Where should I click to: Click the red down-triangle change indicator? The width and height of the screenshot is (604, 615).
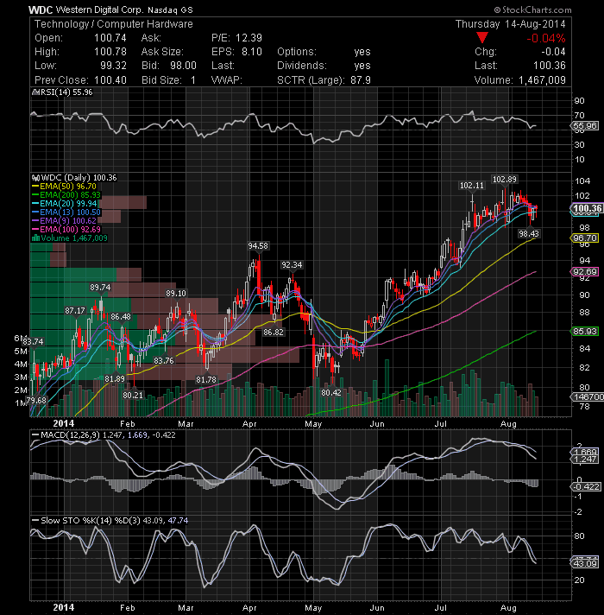(x=482, y=38)
